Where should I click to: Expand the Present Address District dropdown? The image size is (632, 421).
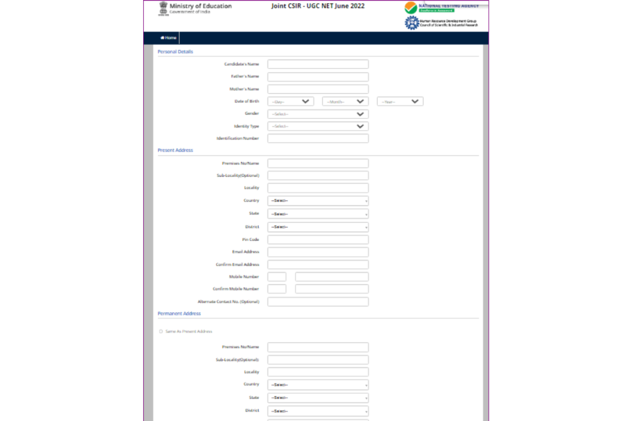click(x=318, y=227)
